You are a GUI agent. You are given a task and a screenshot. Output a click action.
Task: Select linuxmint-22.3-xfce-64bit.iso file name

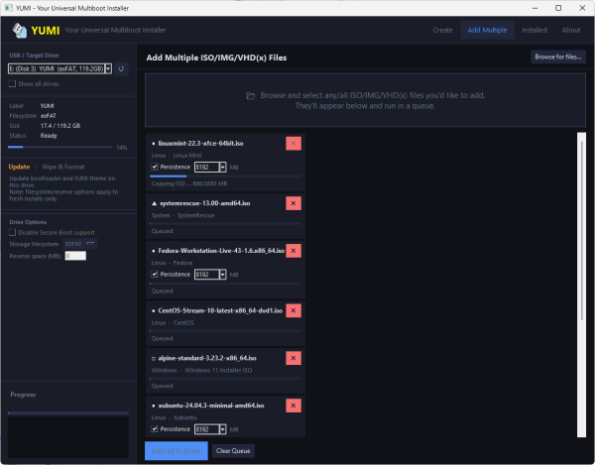click(200, 144)
